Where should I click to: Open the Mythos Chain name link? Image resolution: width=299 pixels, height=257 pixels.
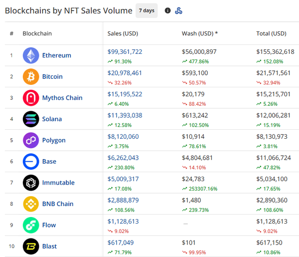62,98
